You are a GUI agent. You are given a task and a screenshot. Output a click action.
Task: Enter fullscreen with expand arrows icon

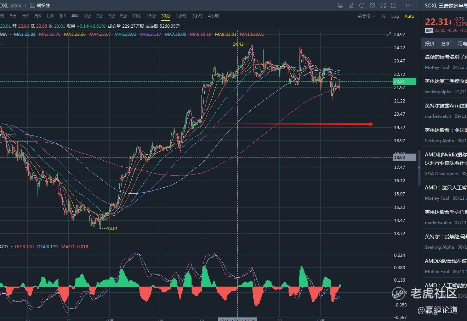383,5
